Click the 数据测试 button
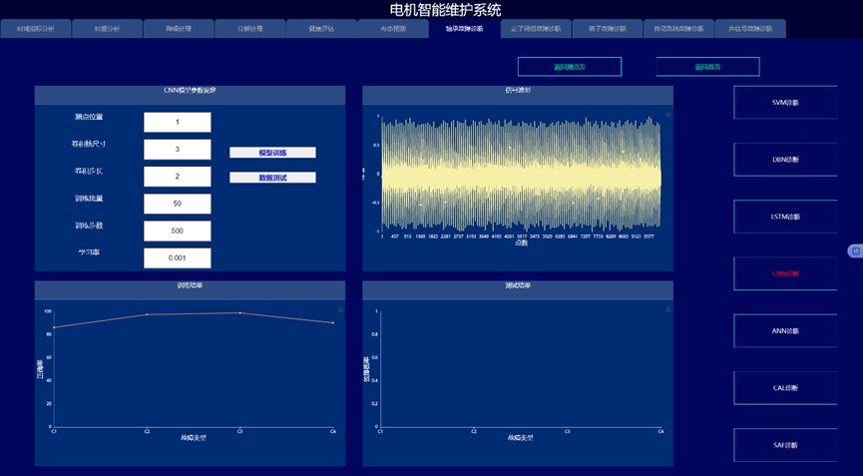 272,178
